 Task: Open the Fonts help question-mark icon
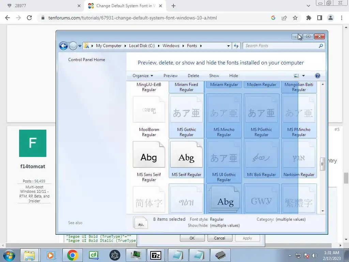[318, 76]
